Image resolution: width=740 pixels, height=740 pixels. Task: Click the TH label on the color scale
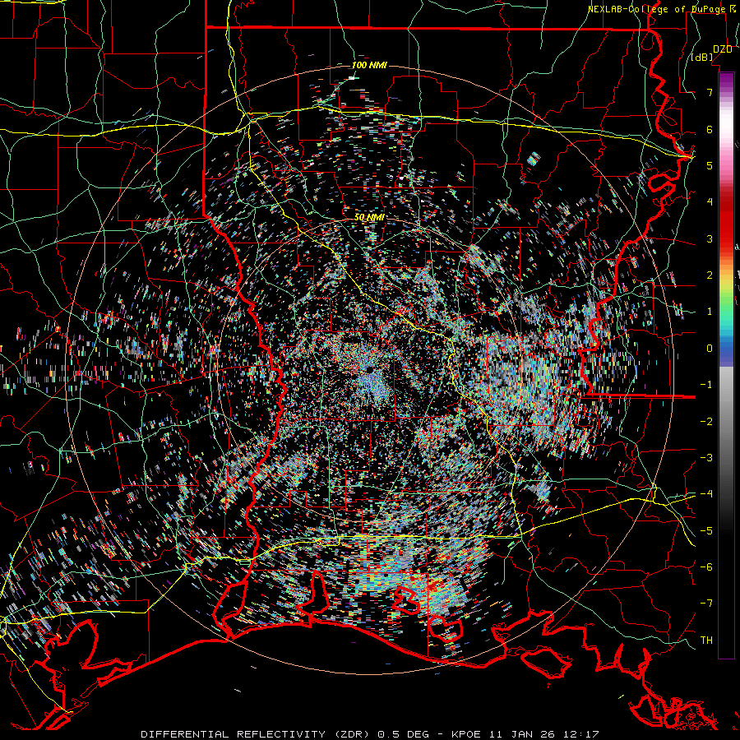click(706, 641)
